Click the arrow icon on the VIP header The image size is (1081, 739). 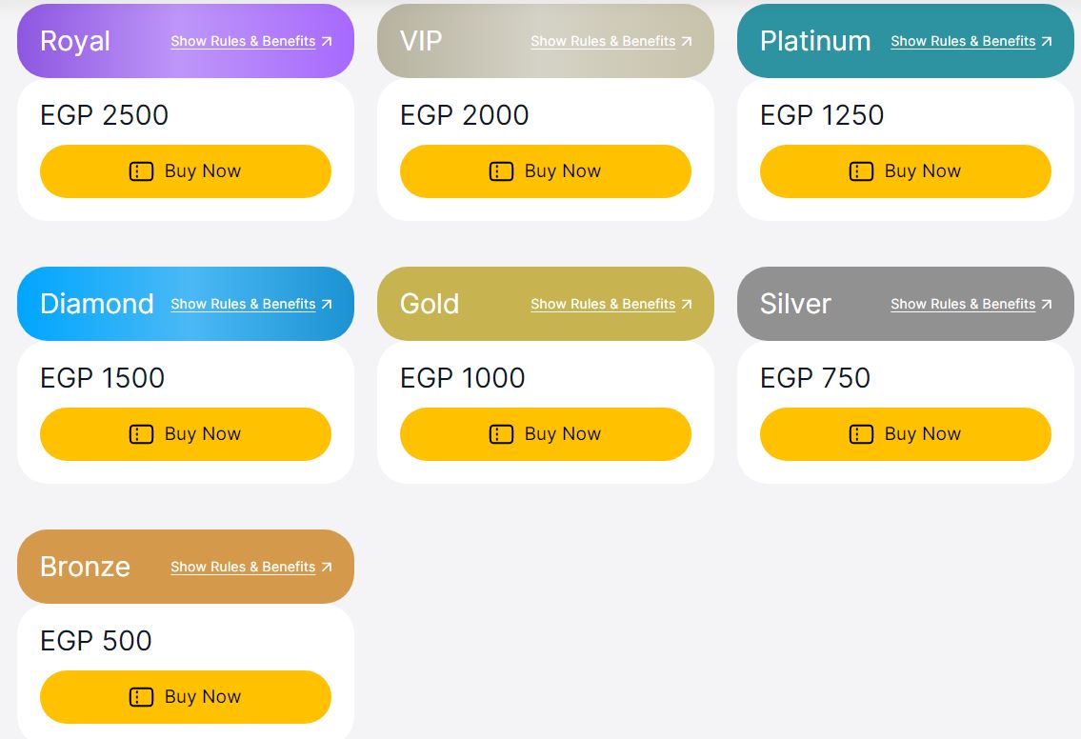tap(687, 41)
